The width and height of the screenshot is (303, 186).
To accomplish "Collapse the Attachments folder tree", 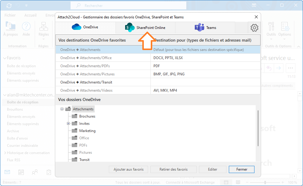I will click(x=62, y=109).
